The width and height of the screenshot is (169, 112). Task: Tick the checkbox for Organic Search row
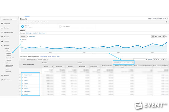pos(20,75)
